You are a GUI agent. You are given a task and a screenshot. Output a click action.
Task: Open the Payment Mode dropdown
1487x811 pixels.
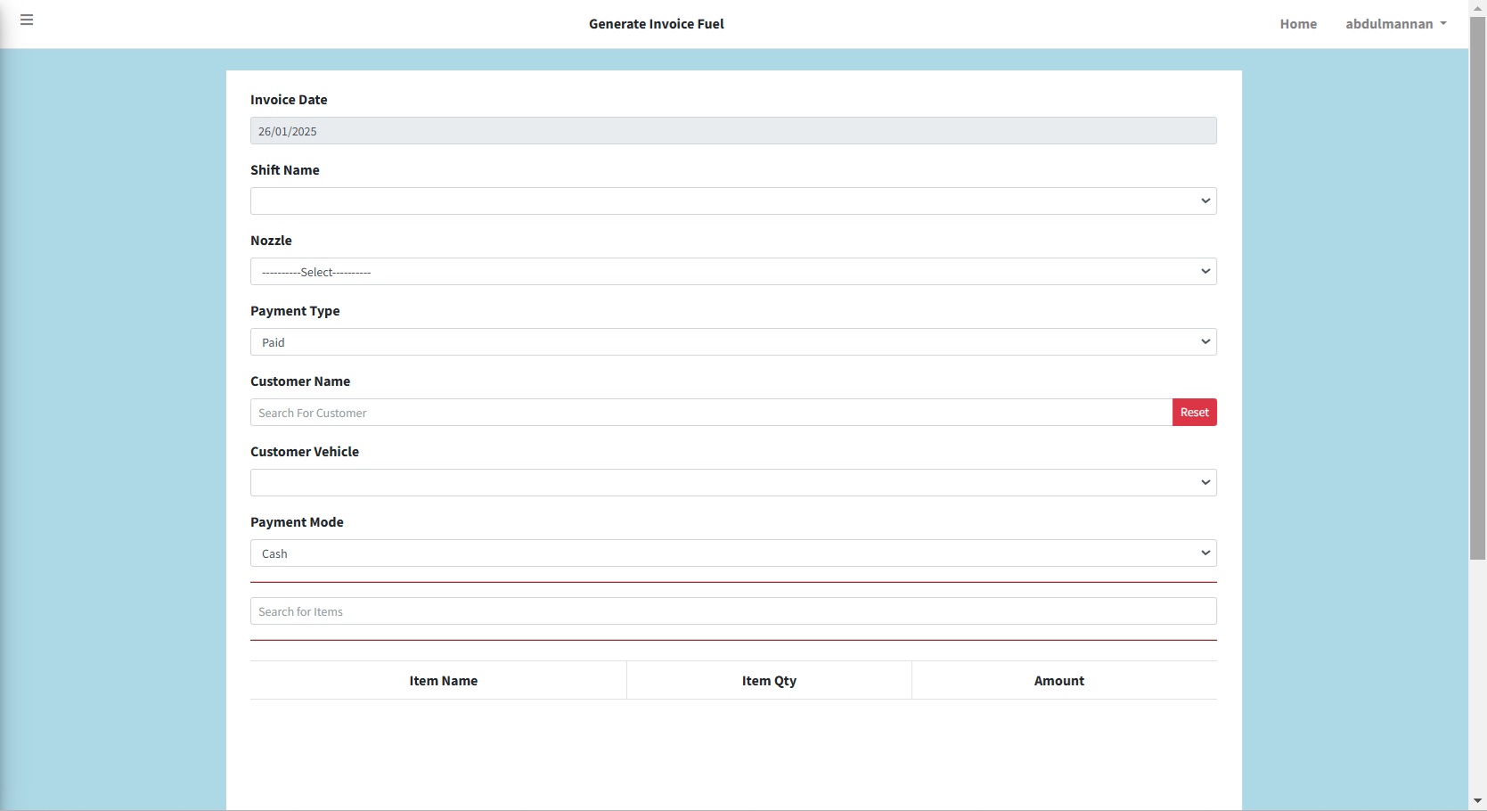pos(732,553)
